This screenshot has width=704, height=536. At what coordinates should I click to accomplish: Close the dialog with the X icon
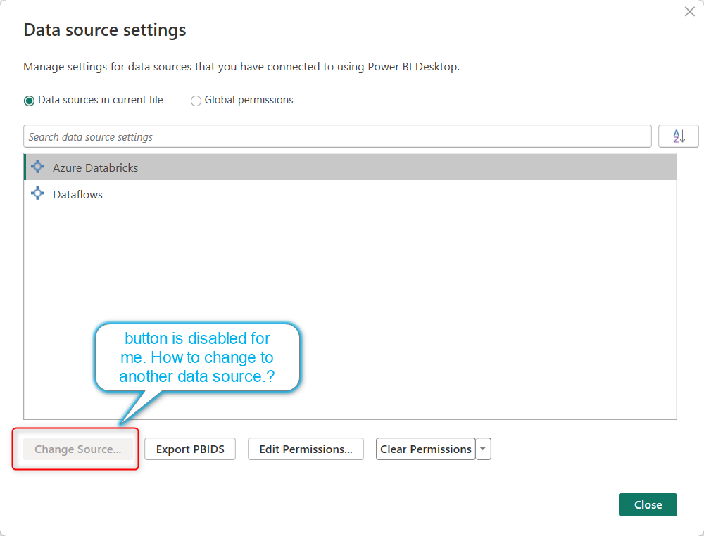(690, 12)
